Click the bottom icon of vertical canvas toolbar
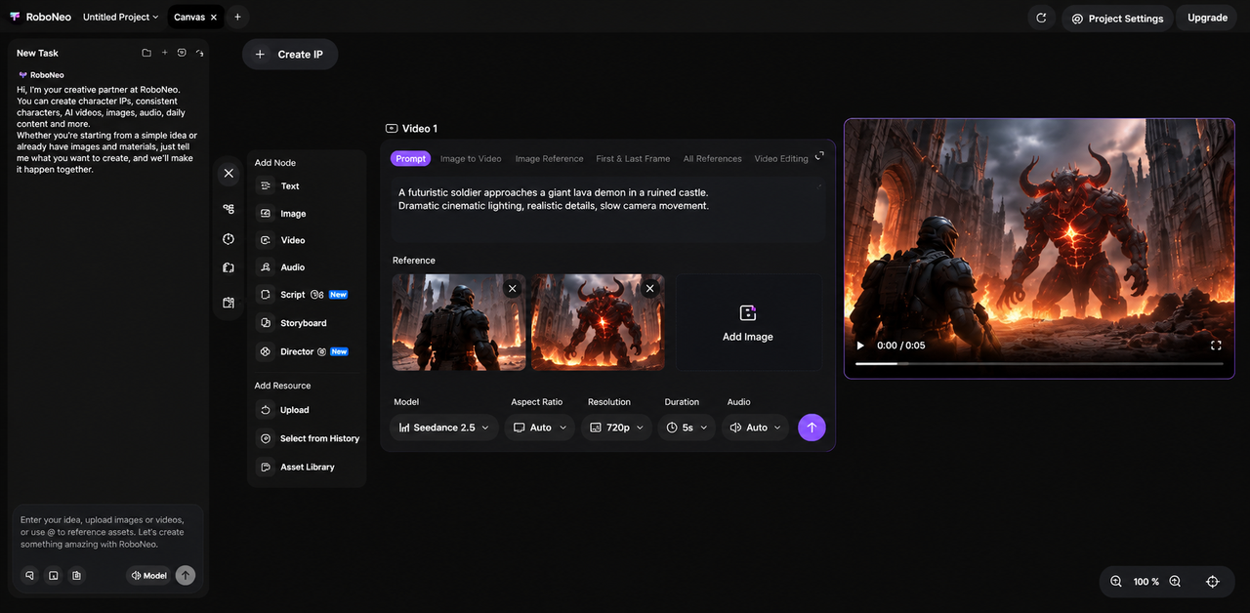Image resolution: width=1250 pixels, height=613 pixels. point(229,303)
